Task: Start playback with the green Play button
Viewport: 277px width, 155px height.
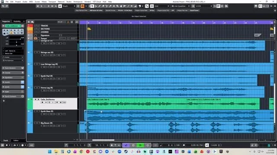Action: [140, 145]
